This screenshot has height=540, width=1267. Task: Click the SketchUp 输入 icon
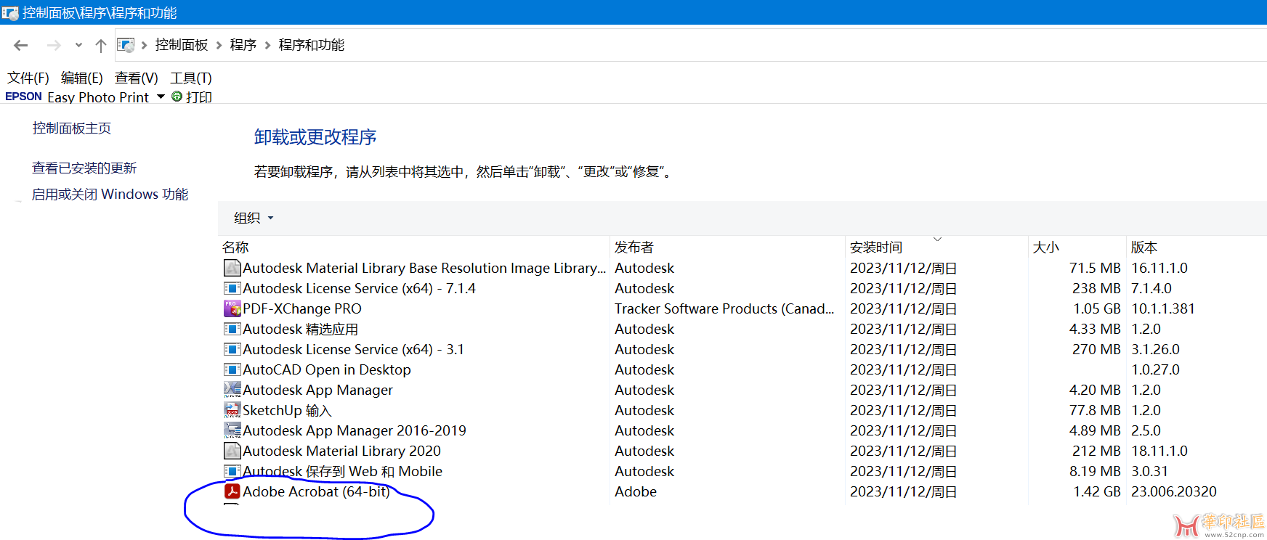(232, 410)
